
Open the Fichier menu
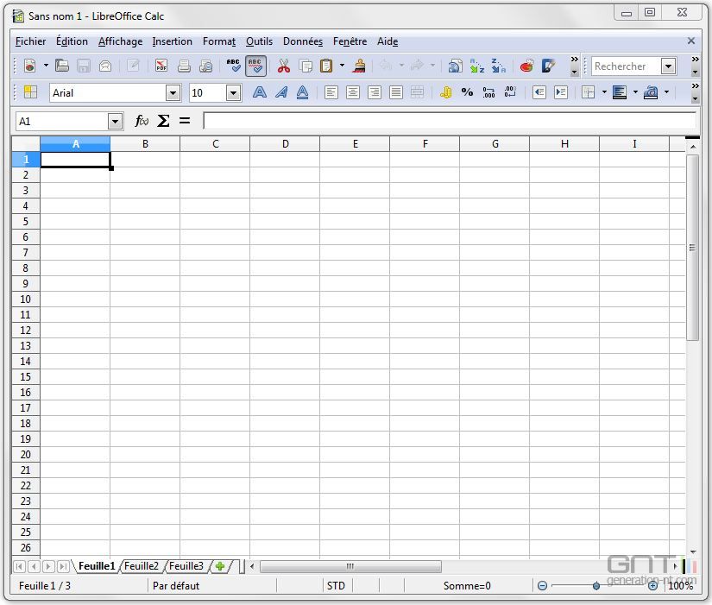(x=30, y=41)
